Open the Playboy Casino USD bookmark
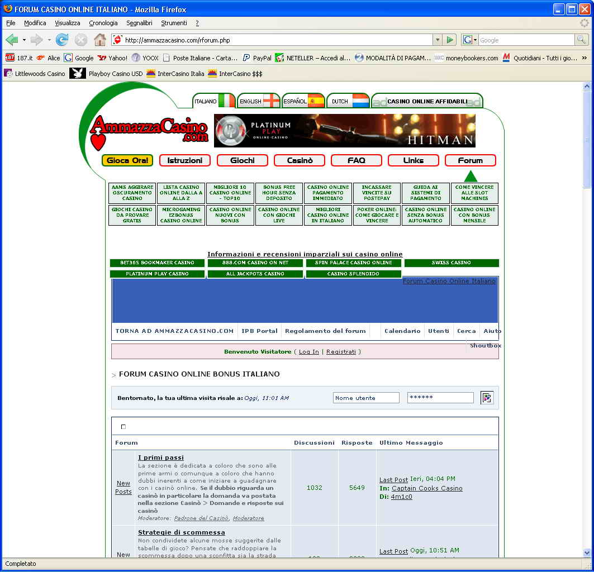594x572 pixels. tap(106, 74)
